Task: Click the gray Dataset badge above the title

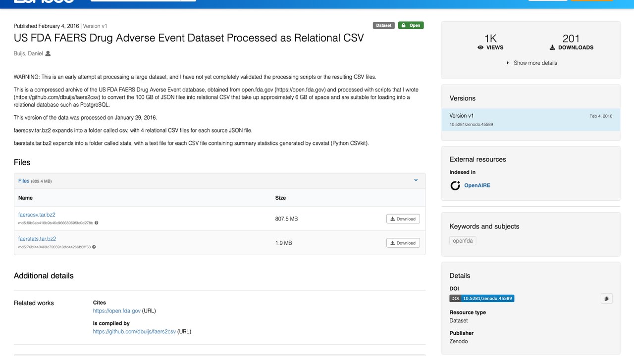Action: click(384, 25)
